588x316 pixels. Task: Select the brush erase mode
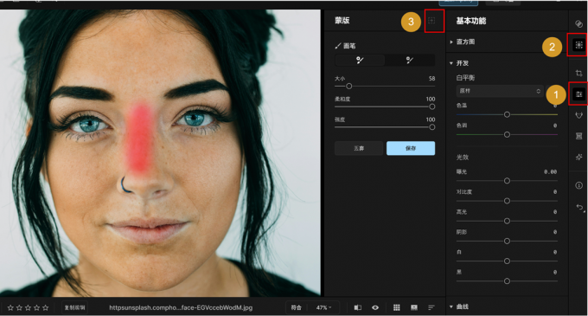(x=410, y=60)
